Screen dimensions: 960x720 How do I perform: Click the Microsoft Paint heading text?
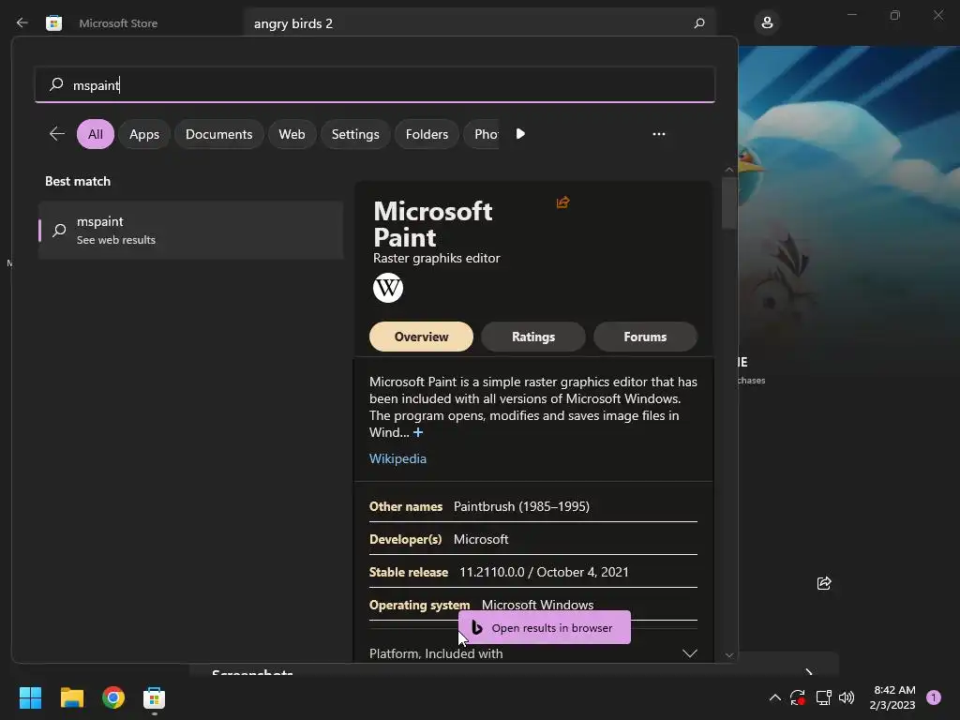[433, 224]
